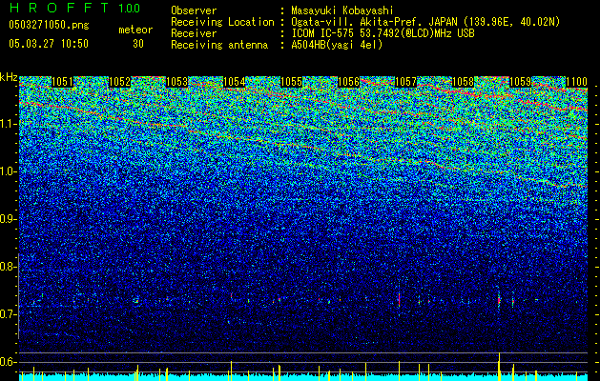Click the 'meteor' count label

click(135, 30)
